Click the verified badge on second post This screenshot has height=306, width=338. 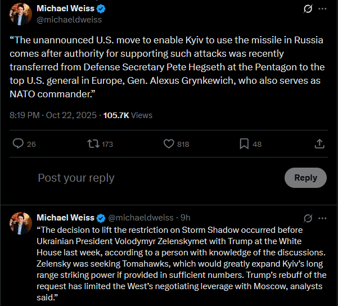point(101,218)
